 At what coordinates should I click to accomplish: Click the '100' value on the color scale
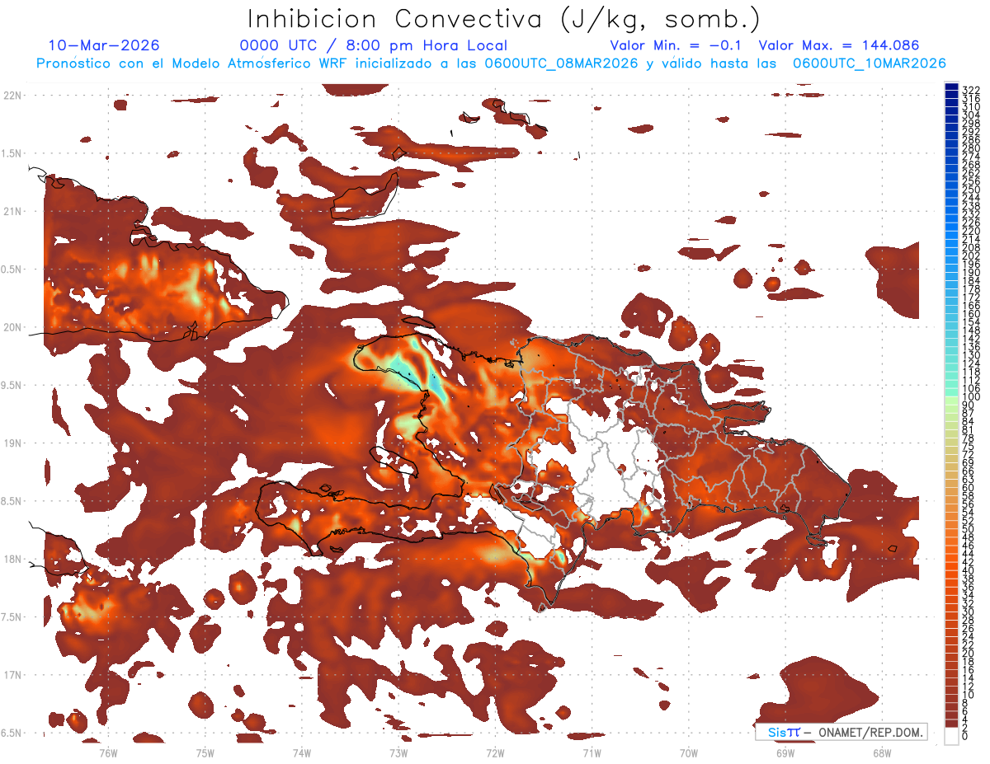pyautogui.click(x=970, y=397)
